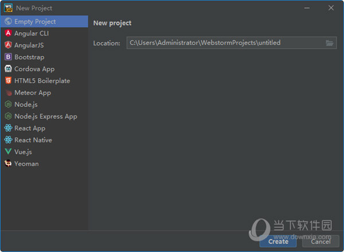Click the AngularJS shield icon
The height and width of the screenshot is (252, 344).
point(8,45)
